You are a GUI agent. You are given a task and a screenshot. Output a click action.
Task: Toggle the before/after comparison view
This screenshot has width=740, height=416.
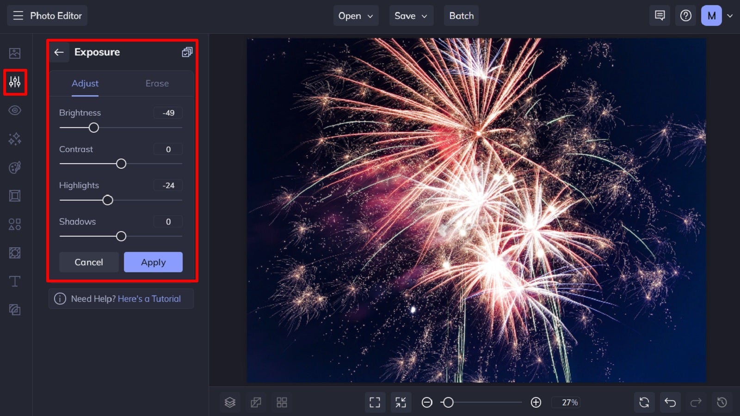(x=256, y=402)
